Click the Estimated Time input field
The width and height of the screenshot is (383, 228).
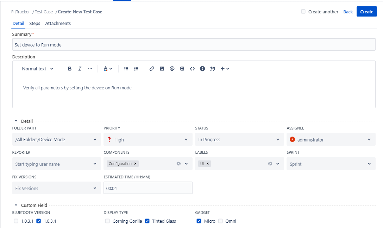click(148, 188)
